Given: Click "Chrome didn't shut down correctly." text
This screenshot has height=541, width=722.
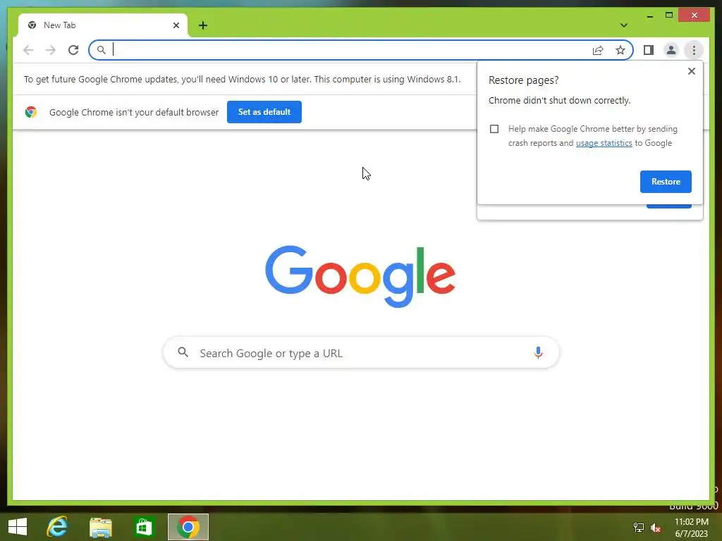Looking at the screenshot, I should [559, 100].
